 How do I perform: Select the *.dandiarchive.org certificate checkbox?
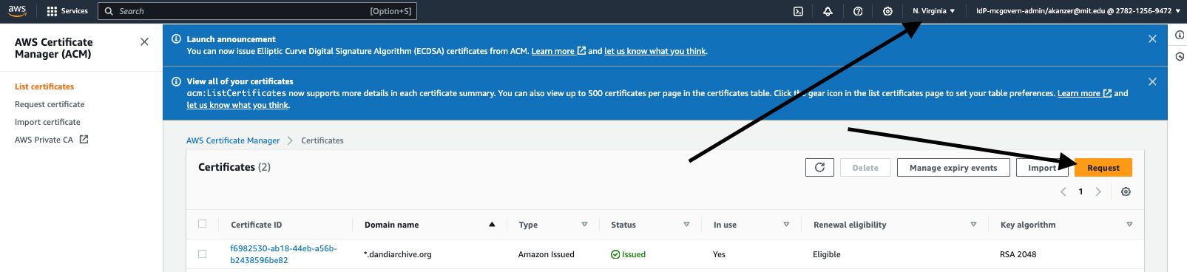pos(203,254)
